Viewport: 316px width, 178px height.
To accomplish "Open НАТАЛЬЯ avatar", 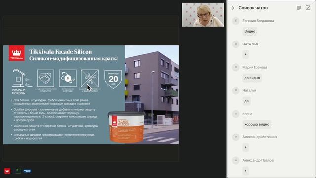I will tap(236, 44).
